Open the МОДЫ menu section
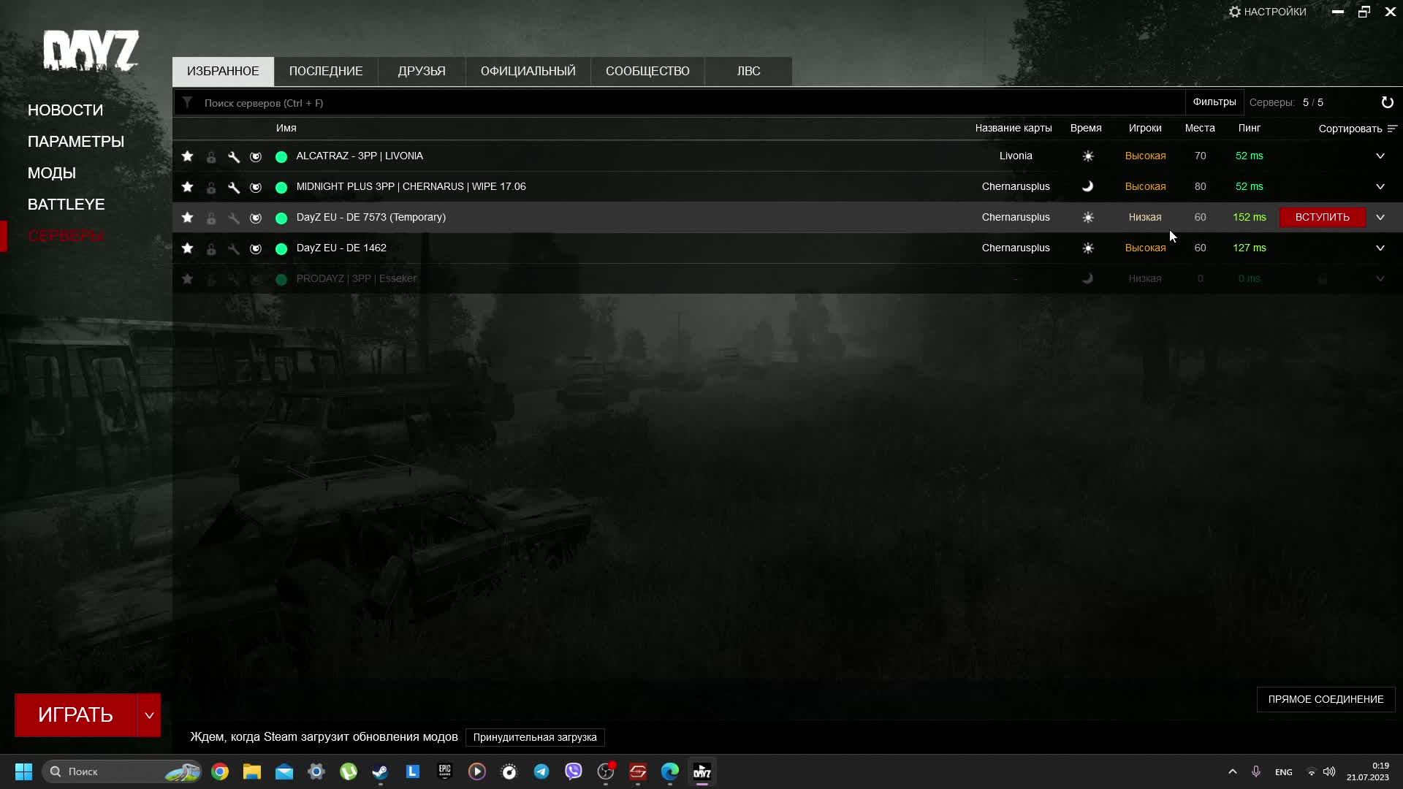This screenshot has width=1403, height=789. tap(52, 173)
